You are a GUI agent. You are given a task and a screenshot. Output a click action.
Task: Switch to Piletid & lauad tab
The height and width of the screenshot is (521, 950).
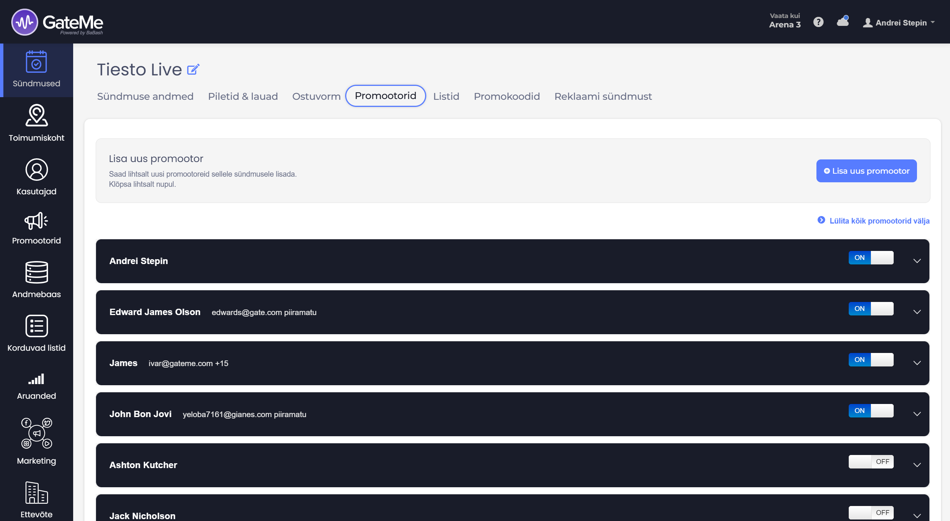(243, 96)
